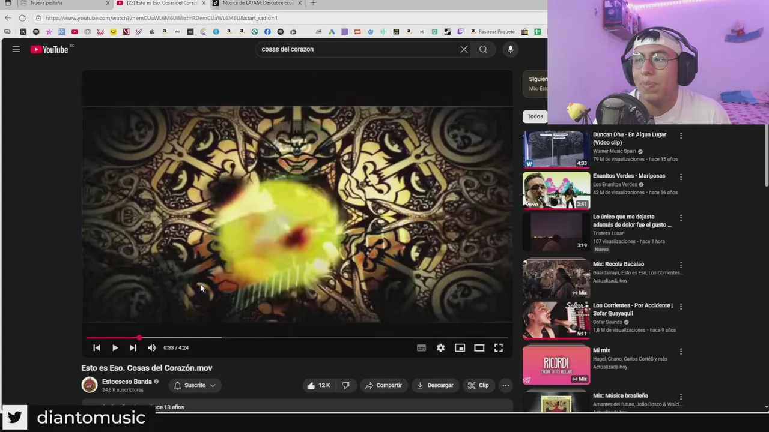This screenshot has height=432, width=769.
Task: Start voice search with the microphone icon
Action: click(510, 49)
